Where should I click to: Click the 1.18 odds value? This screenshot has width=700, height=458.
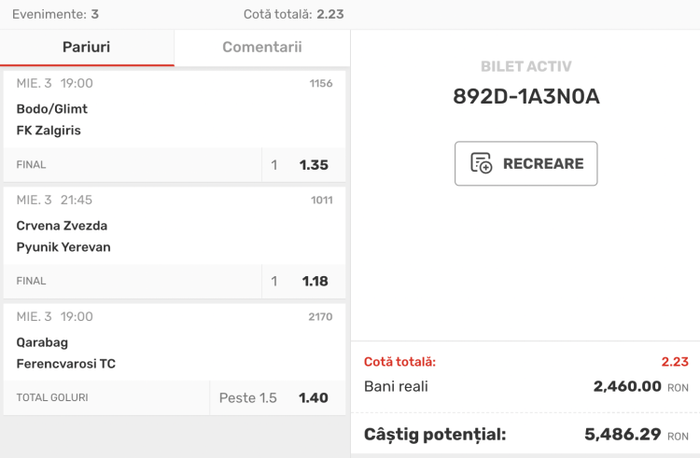tap(314, 281)
